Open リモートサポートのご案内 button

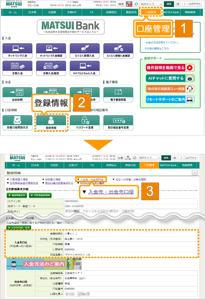[170, 99]
